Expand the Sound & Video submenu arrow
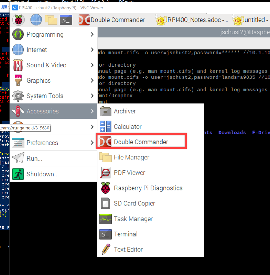 click(x=92, y=65)
